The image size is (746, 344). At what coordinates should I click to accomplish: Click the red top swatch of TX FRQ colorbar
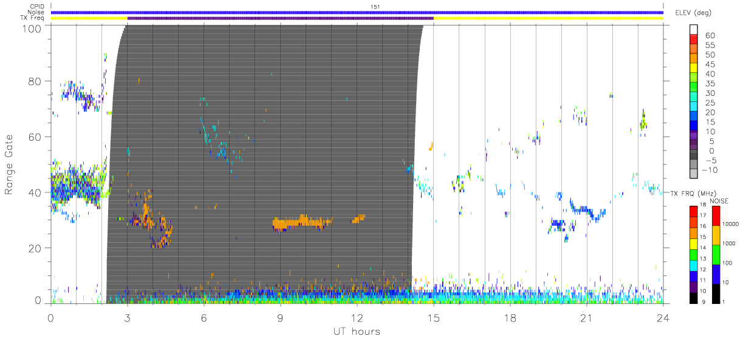pyautogui.click(x=693, y=212)
